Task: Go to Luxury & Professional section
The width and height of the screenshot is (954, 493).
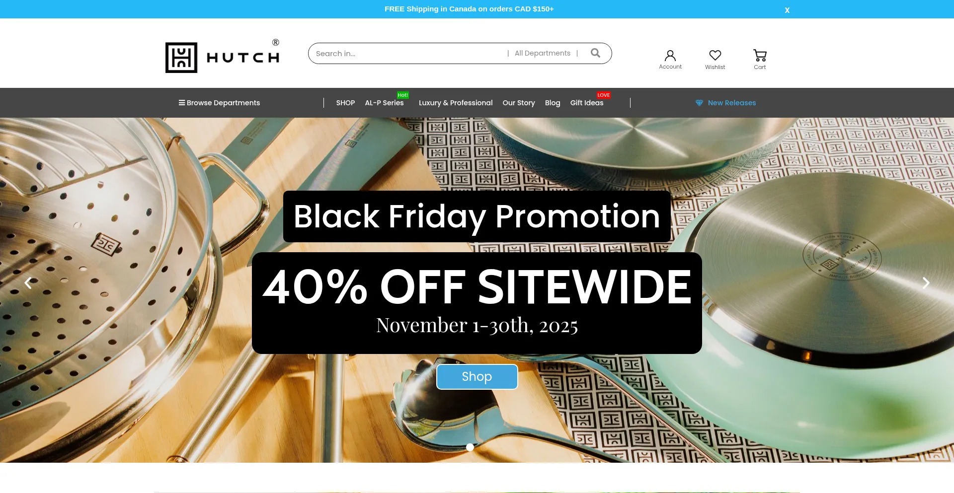Action: coord(456,103)
